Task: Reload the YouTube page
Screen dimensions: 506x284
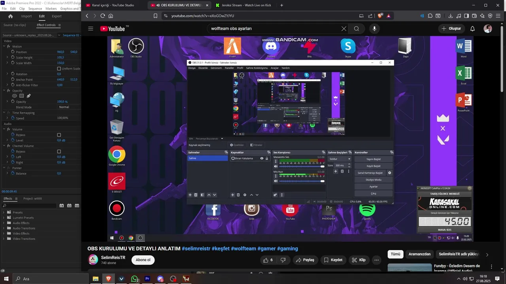Action: click(103, 16)
